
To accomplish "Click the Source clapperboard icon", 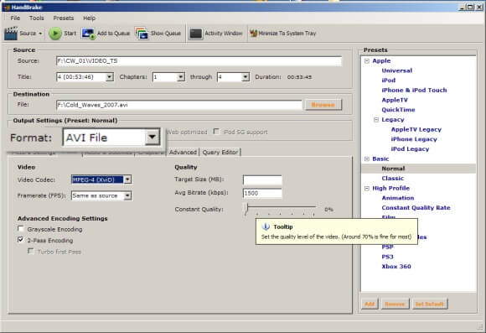I will (11, 34).
